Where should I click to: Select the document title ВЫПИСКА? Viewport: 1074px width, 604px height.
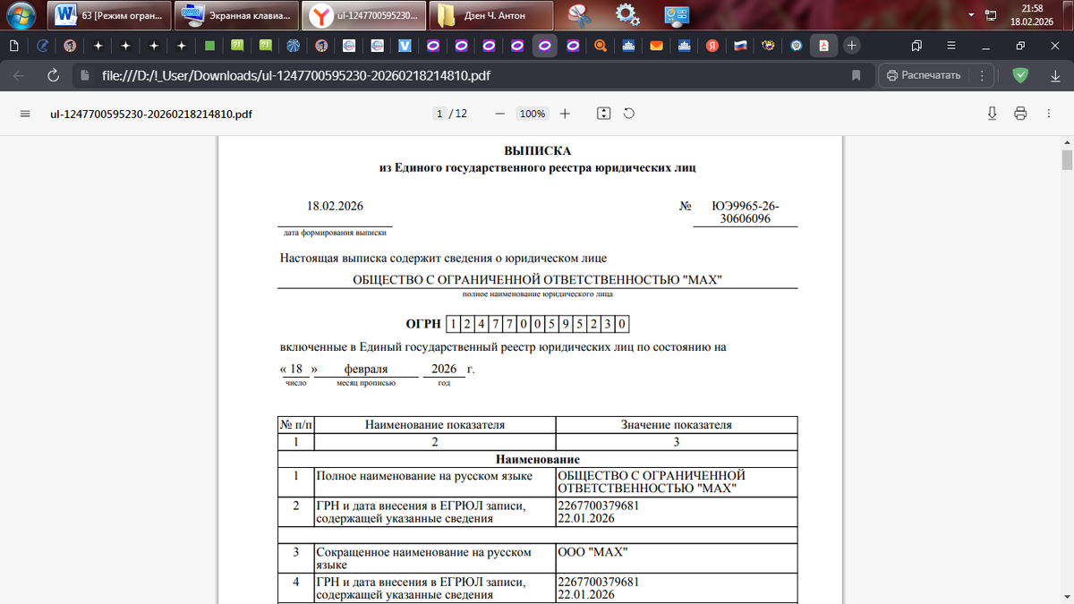pos(538,151)
